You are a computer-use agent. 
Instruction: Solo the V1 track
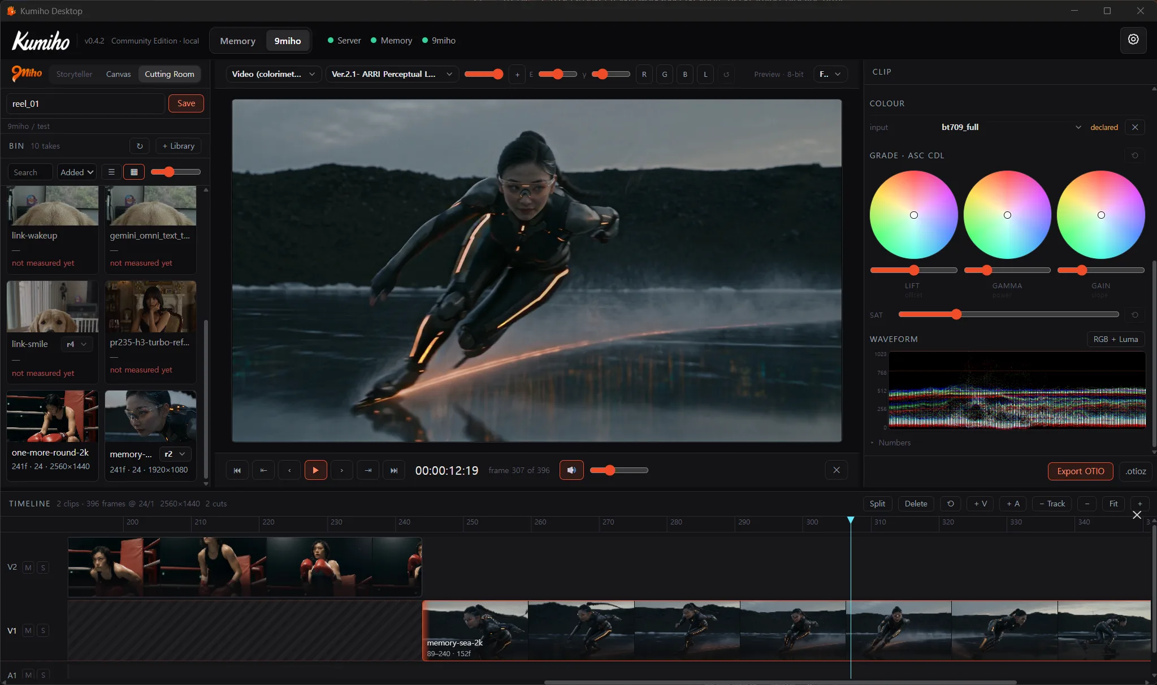point(43,630)
